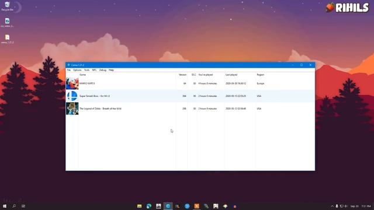The height and width of the screenshot is (210, 374).
Task: Open the NFC menu in Cemu
Action: point(94,70)
